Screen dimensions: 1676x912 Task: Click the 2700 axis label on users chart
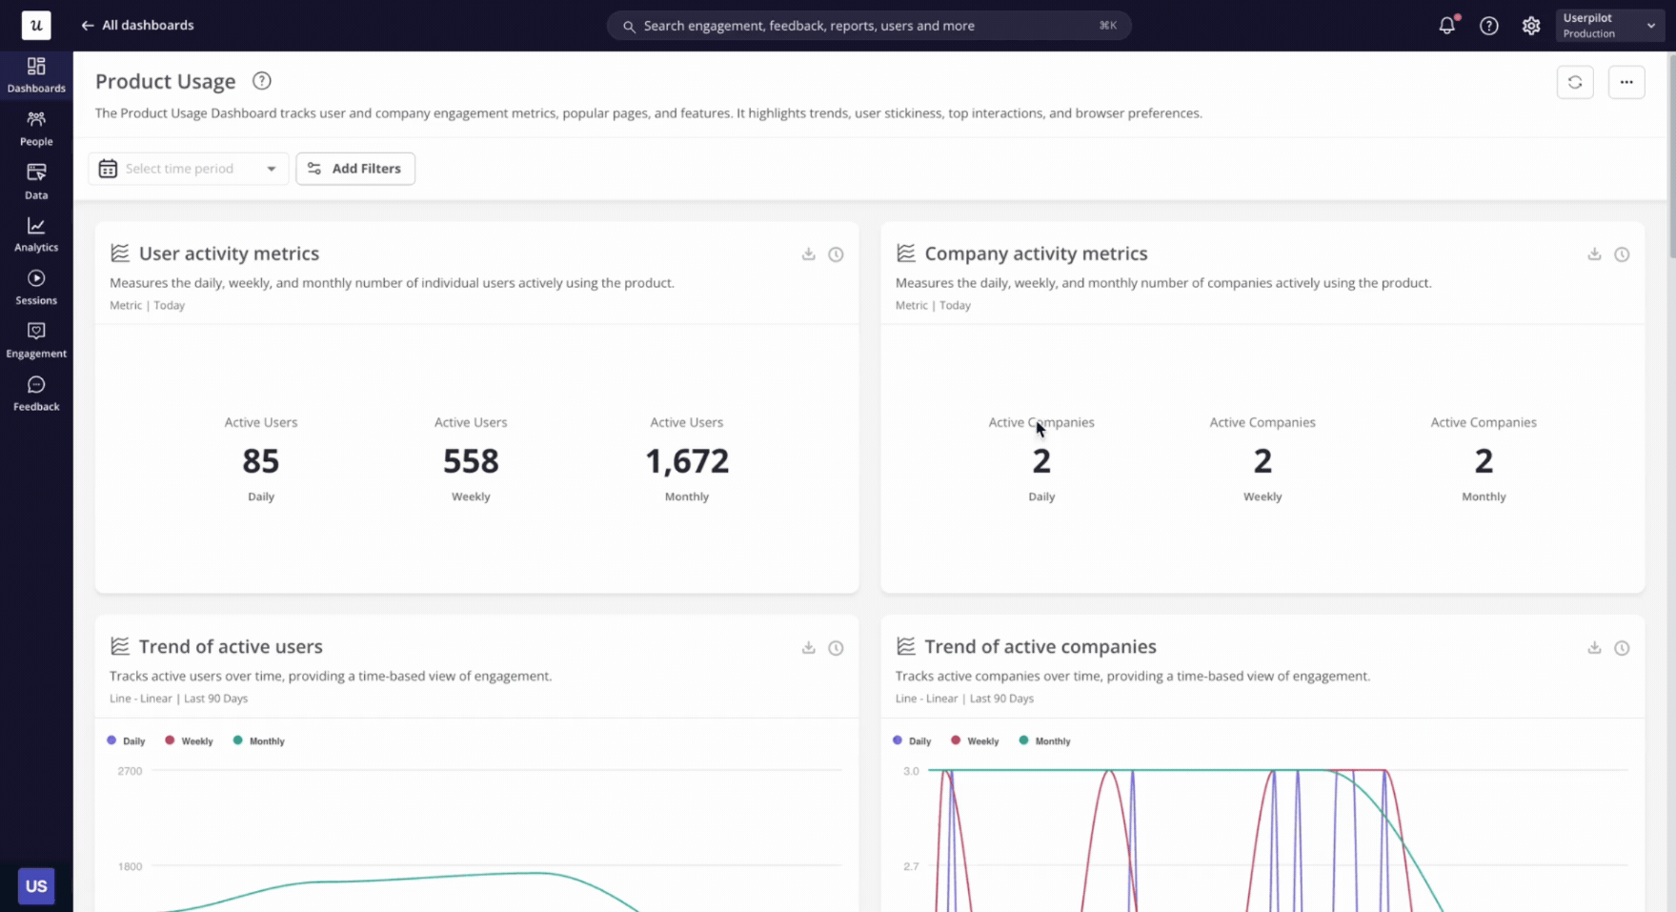tap(130, 771)
